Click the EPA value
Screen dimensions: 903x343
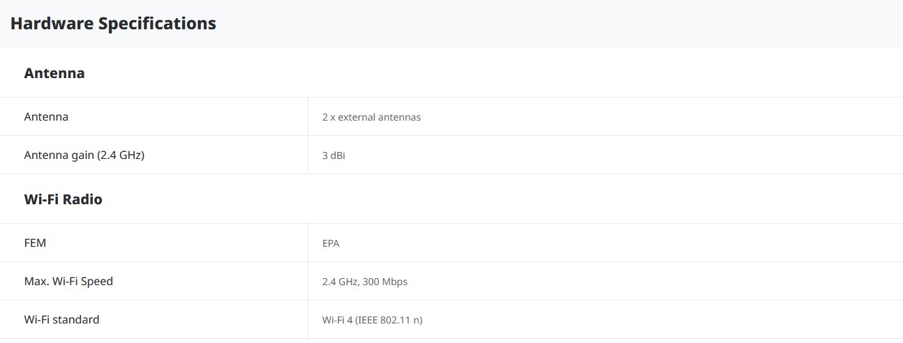(x=331, y=243)
